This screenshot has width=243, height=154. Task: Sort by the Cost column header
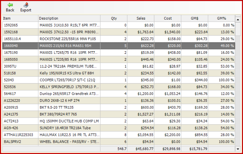coord(168,19)
